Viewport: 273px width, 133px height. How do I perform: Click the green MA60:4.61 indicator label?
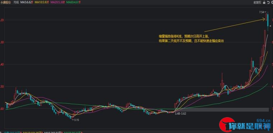click(73, 3)
